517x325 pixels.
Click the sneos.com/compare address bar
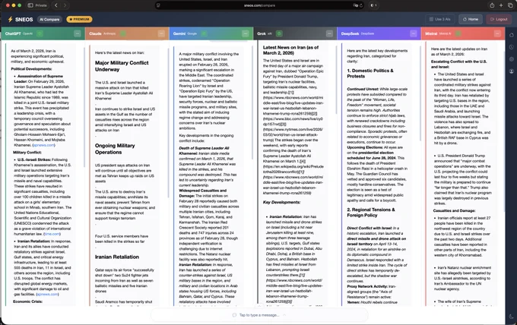(x=259, y=5)
